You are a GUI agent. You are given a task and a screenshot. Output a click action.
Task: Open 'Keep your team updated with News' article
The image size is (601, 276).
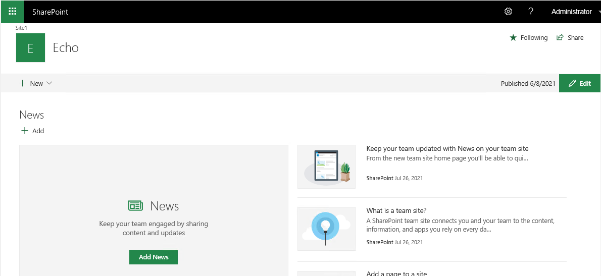click(447, 148)
